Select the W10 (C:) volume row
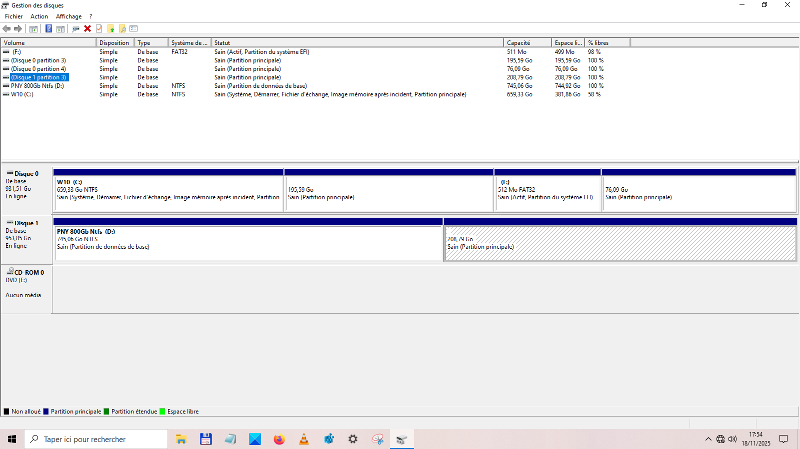The height and width of the screenshot is (449, 800). tap(22, 94)
